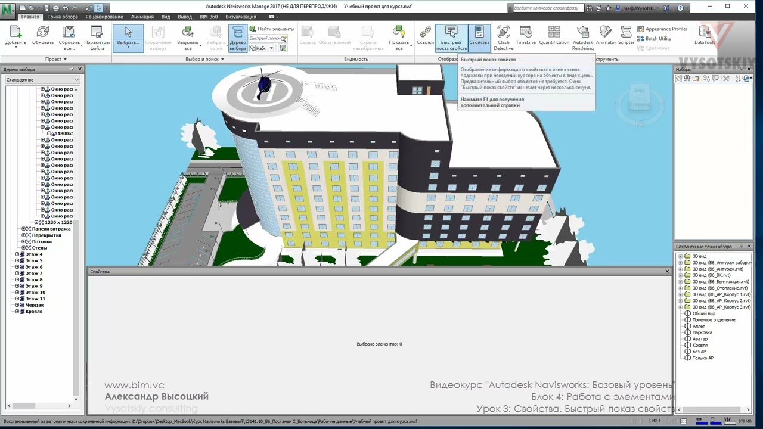Click the selection tree horizontal scrollbar
Screen dimensions: 763x429
pyautogui.click(x=41, y=406)
